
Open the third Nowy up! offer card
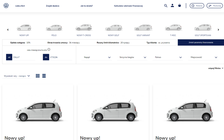click(x=188, y=112)
